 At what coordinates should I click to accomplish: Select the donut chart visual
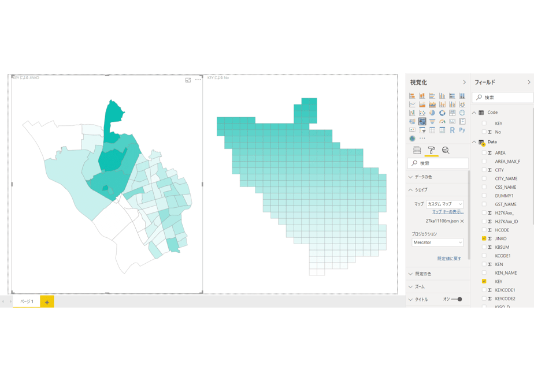[x=442, y=113]
